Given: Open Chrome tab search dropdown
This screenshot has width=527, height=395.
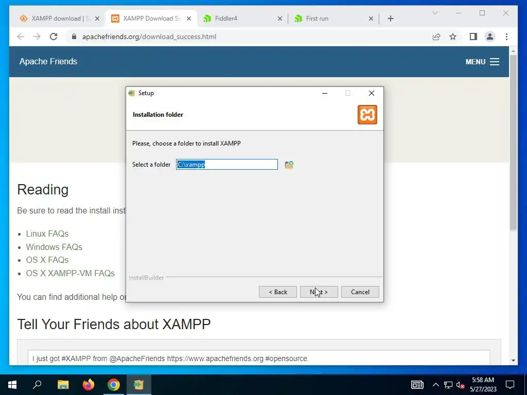Looking at the screenshot, I should 434,13.
